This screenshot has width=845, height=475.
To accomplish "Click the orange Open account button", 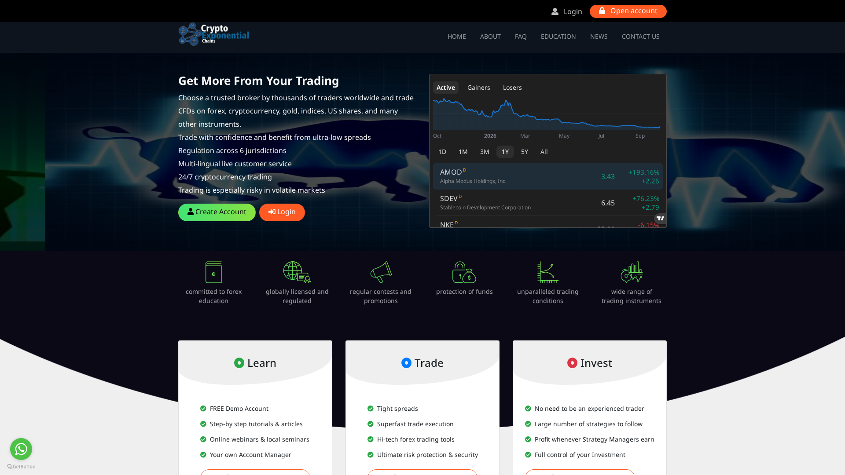I will pyautogui.click(x=628, y=11).
